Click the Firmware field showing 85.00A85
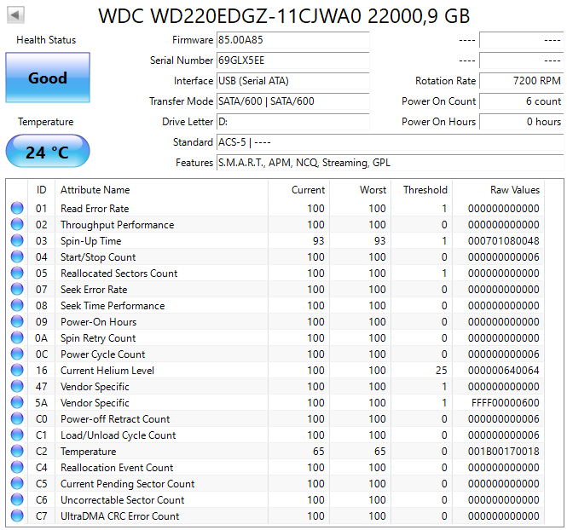This screenshot has width=567, height=530. click(293, 40)
